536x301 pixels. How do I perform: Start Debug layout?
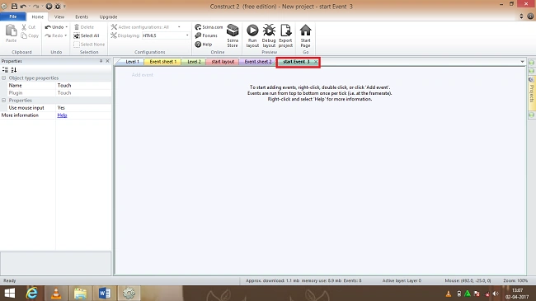pyautogui.click(x=269, y=35)
